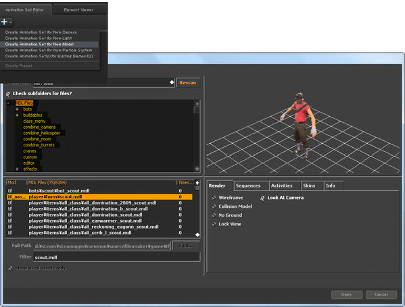Enable Collision Model checkbox
This screenshot has width=405, height=307.
point(214,206)
